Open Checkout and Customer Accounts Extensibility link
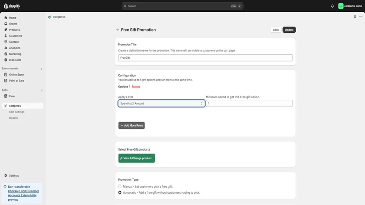365x205 pixels. coord(23,193)
